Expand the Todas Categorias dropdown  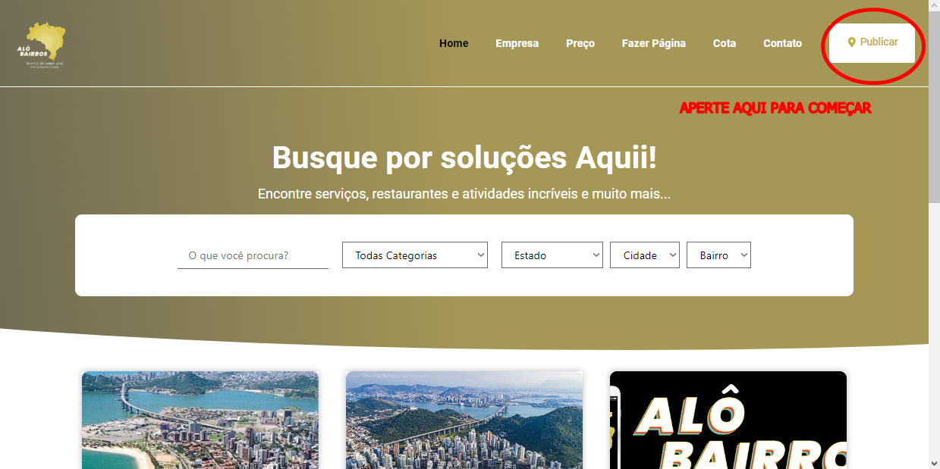pos(414,255)
